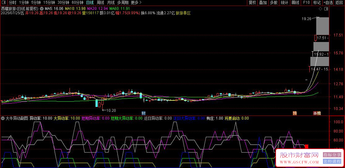Click the 预 forecast marker
This screenshot has width=345, height=168.
[x=294, y=113]
